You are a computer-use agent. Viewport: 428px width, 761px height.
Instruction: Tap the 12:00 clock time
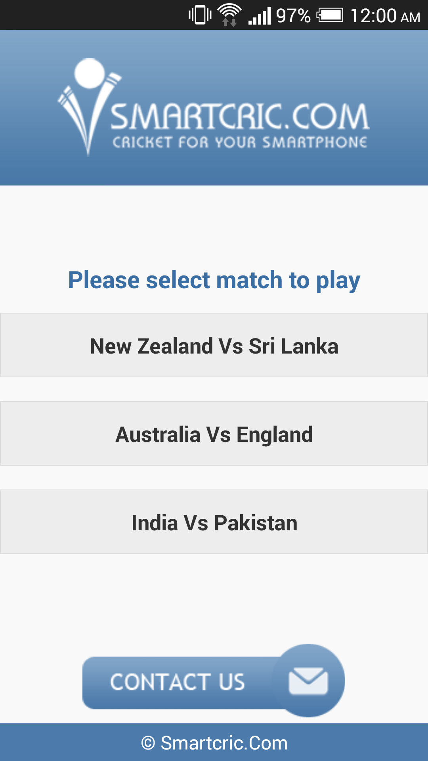[x=373, y=16]
